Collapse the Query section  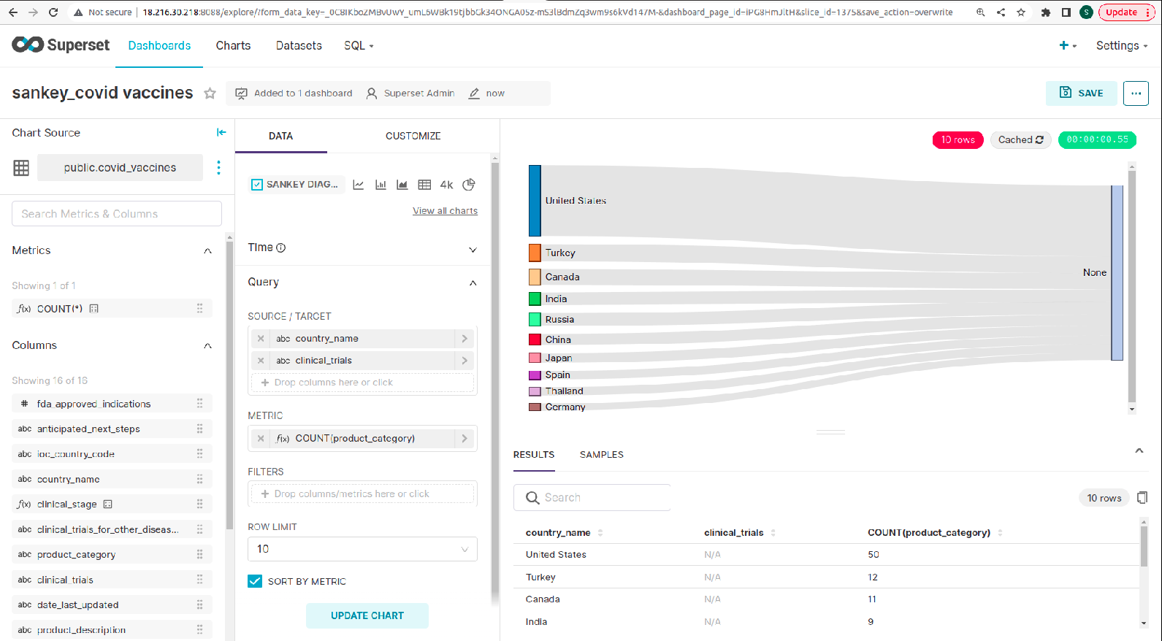[x=473, y=283]
